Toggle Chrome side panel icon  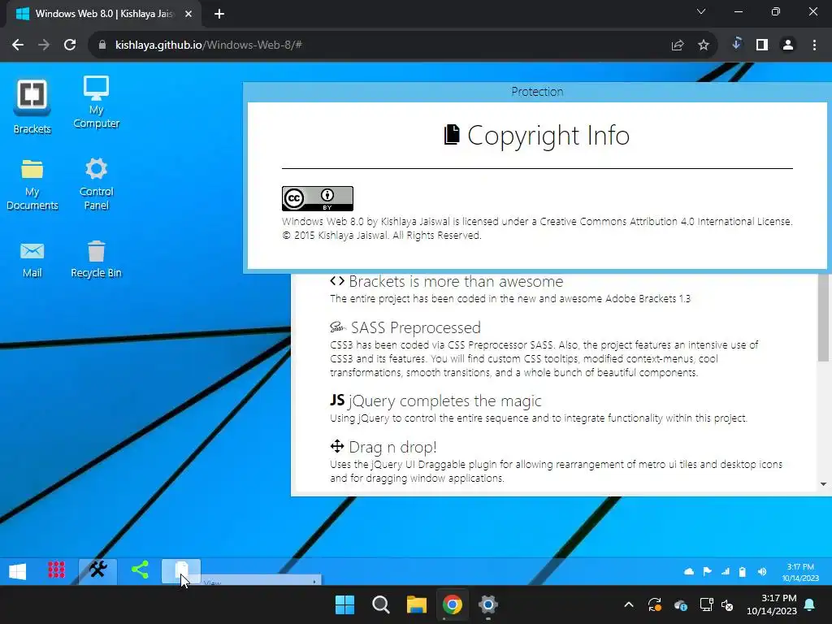click(762, 45)
